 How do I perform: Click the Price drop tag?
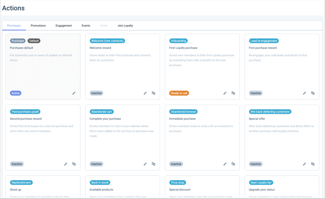click(x=178, y=183)
